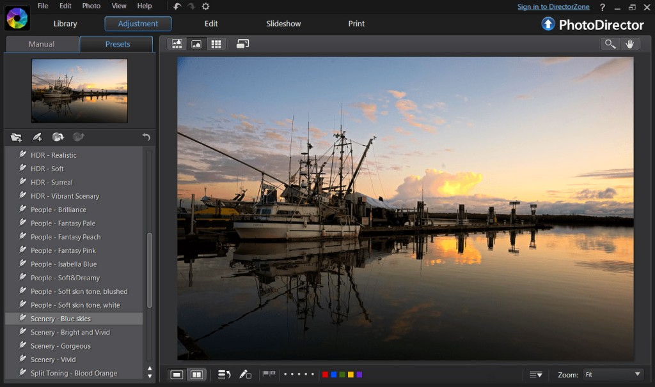Go to the Slideshow module

coord(283,24)
